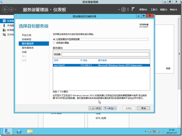182x136 pixels.
Task: Sort by 名称 column header
Action: 56,60
